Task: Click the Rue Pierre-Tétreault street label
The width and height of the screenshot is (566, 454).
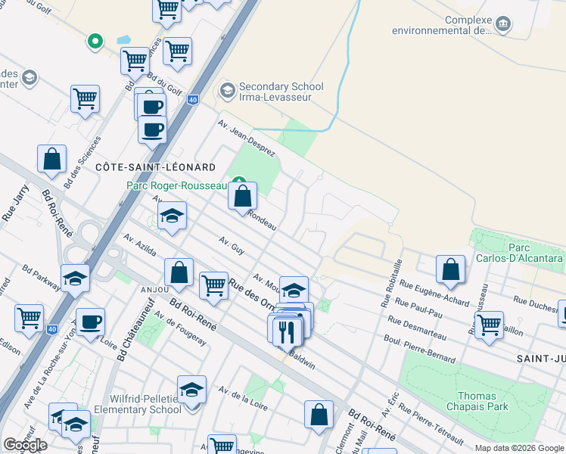Action: pyautogui.click(x=431, y=424)
